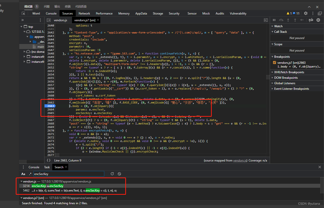Image resolution: width=324 pixels, height=208 pixels.
Task: Refresh search results icon
Action: click(x=112, y=174)
